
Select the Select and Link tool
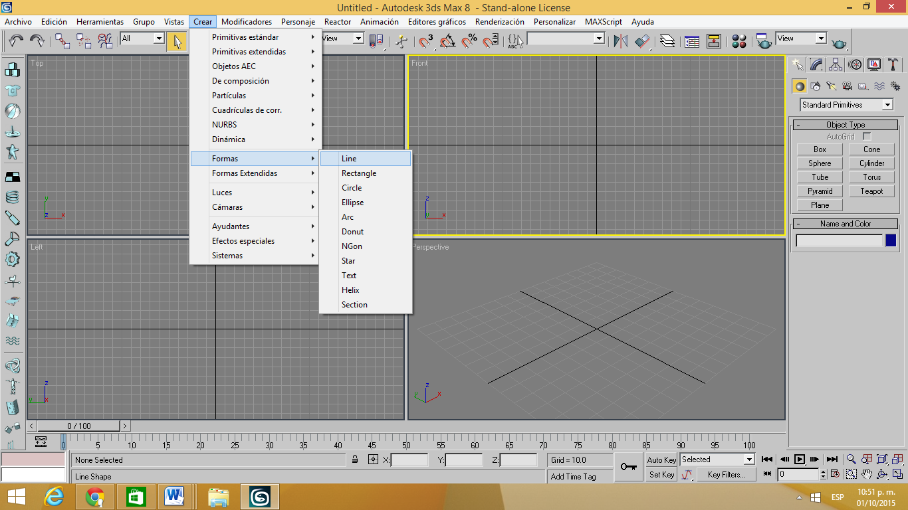coord(62,41)
